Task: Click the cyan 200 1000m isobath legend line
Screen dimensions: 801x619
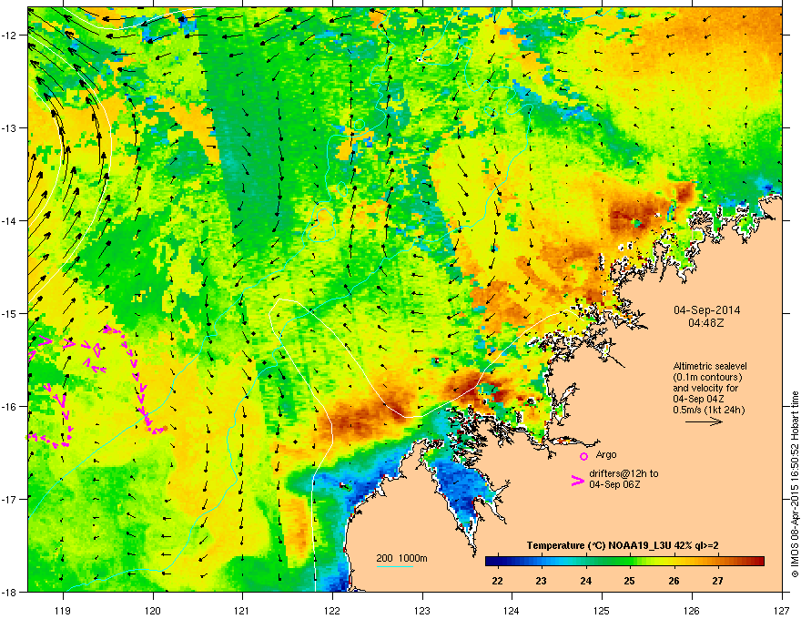Action: pyautogui.click(x=394, y=566)
